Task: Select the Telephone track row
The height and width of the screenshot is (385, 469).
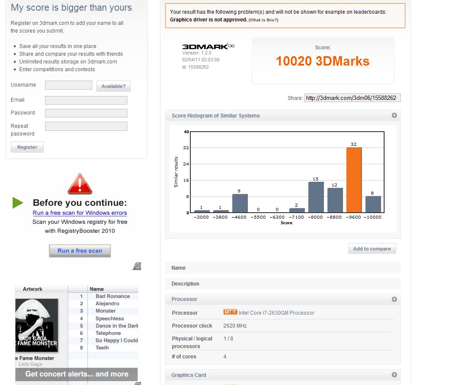Action: (103, 333)
